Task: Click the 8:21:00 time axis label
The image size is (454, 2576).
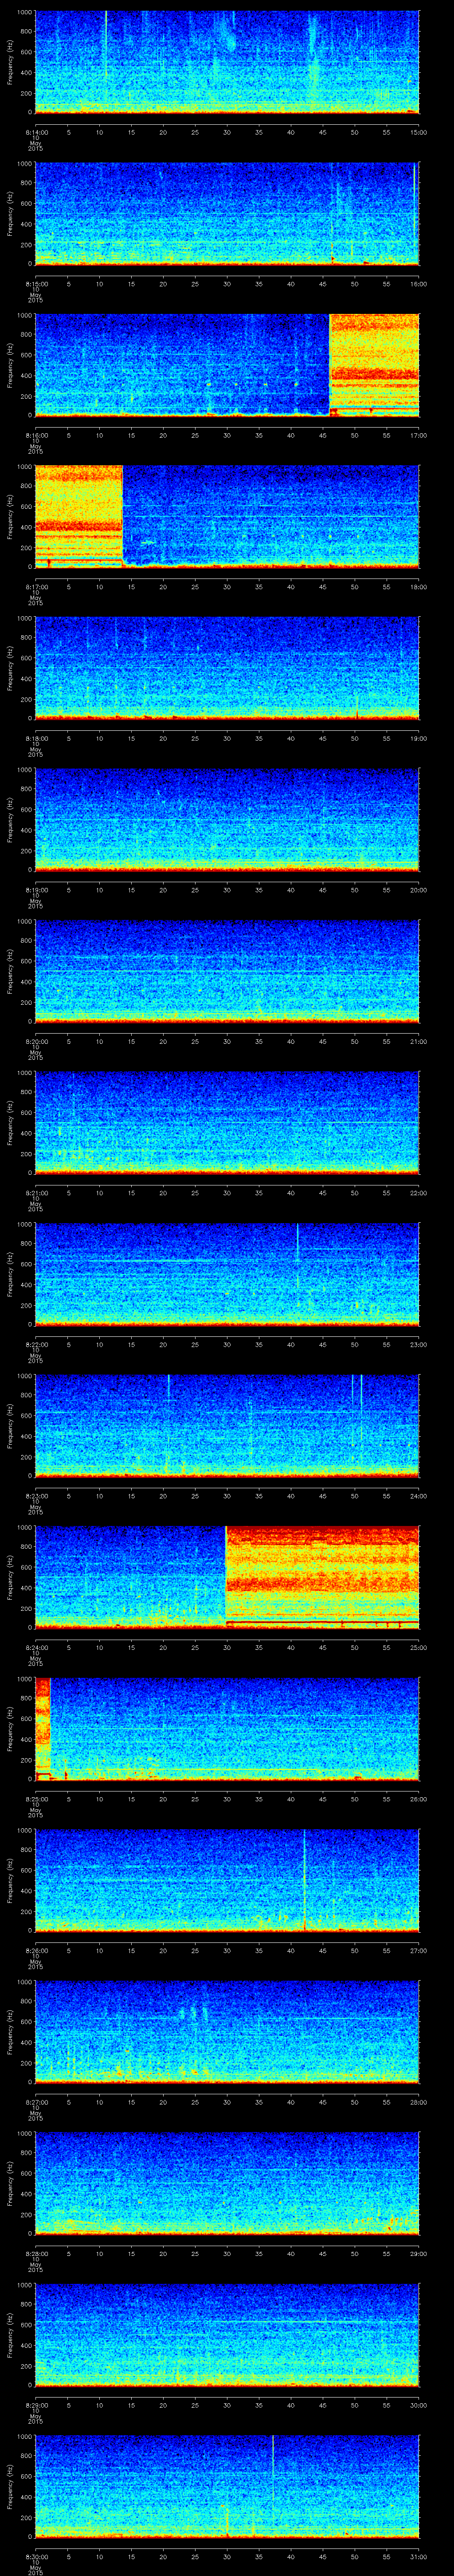Action: coord(36,1193)
